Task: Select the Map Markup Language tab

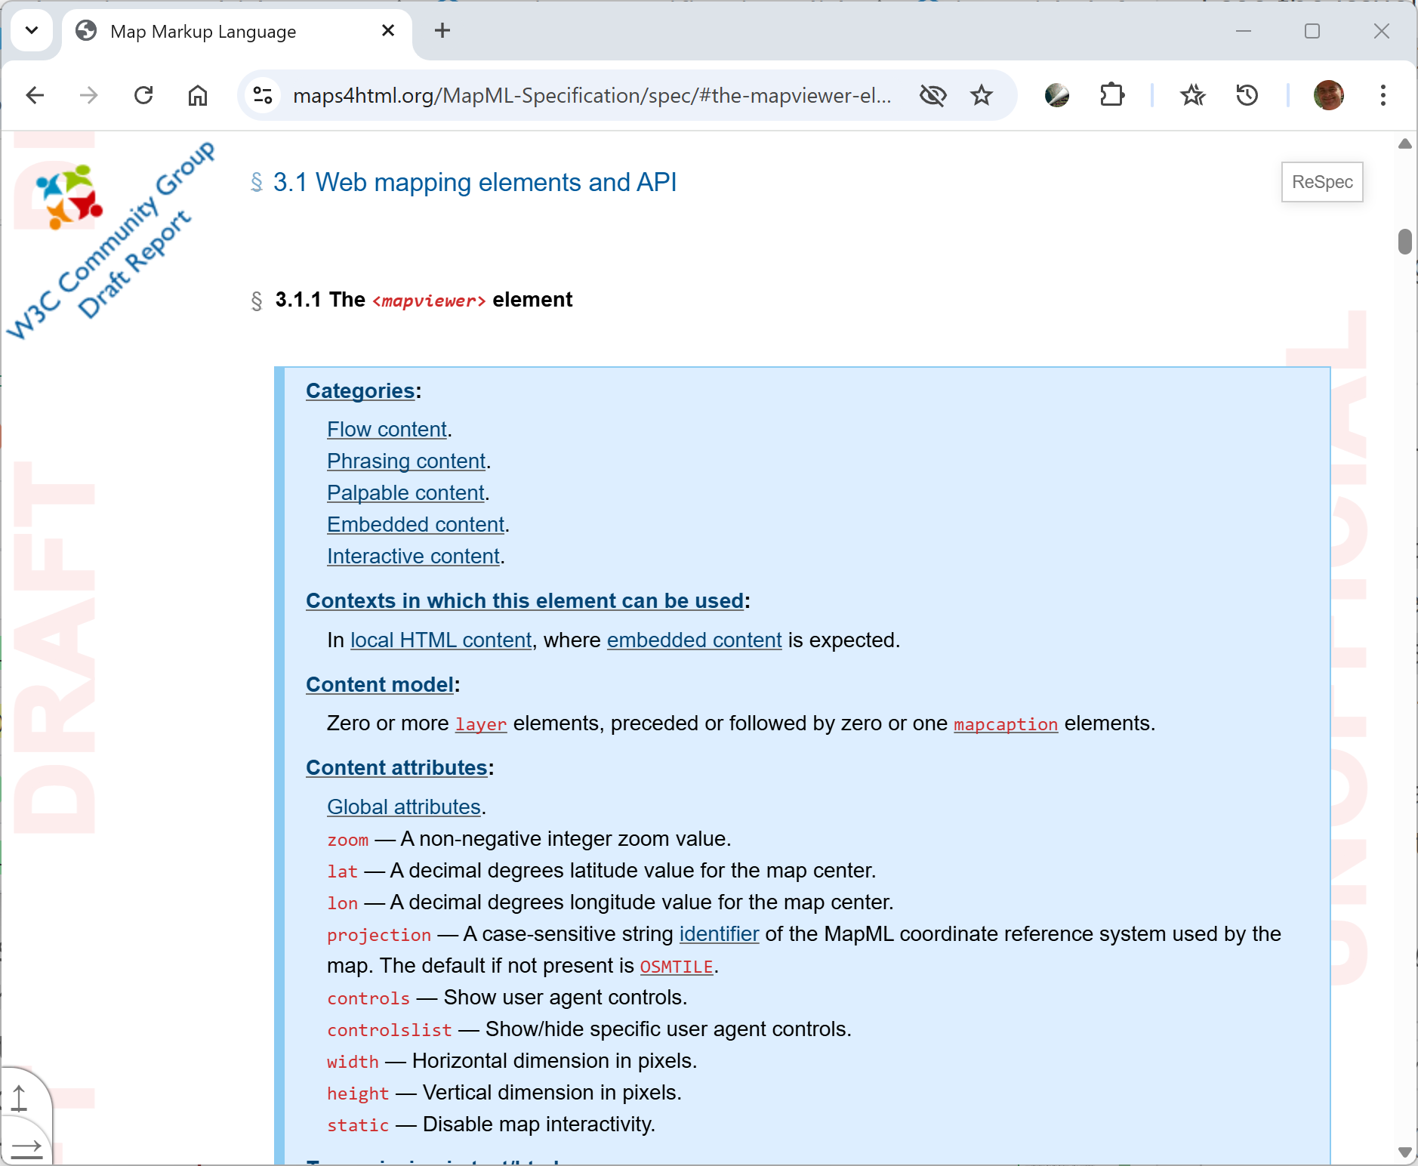Action: (x=202, y=31)
